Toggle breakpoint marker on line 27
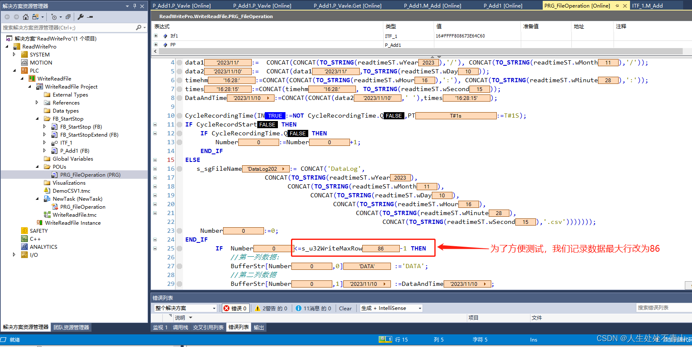 click(x=179, y=266)
